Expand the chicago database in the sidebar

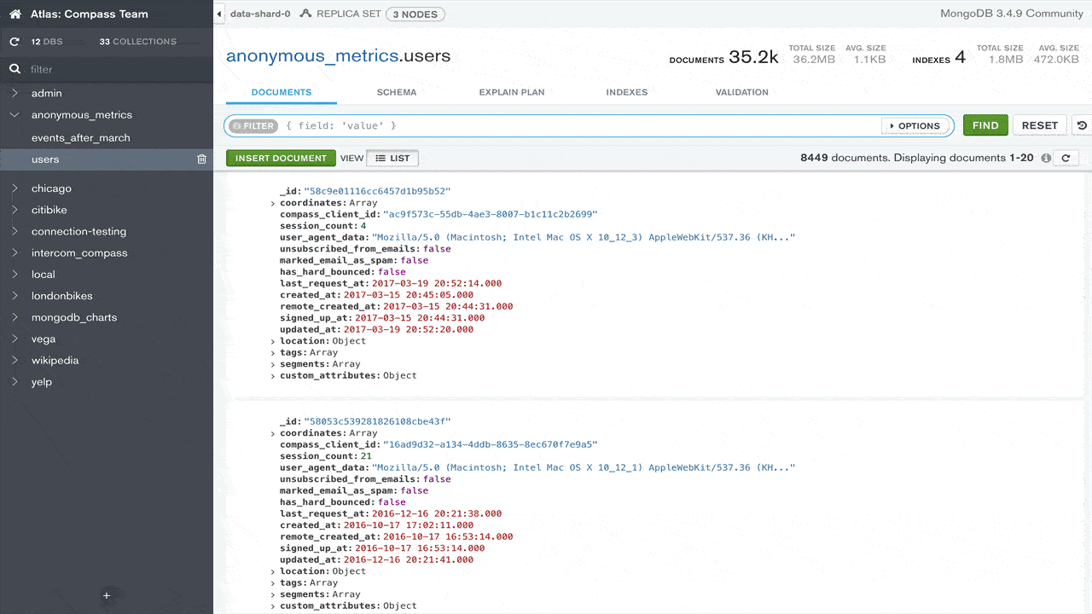pyautogui.click(x=15, y=188)
